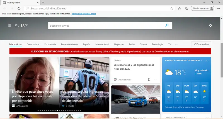Select the Coronavirus tab

(x=33, y=44)
